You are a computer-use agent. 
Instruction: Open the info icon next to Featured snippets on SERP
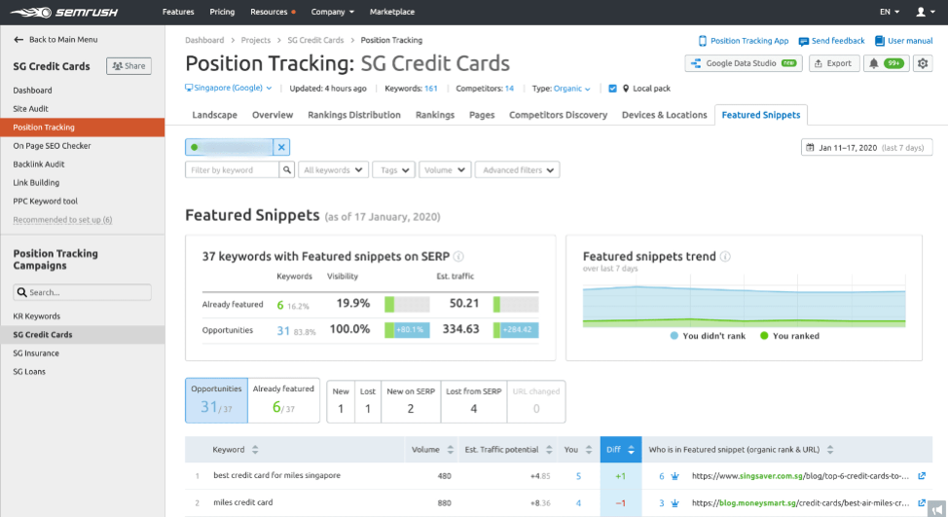click(x=458, y=256)
